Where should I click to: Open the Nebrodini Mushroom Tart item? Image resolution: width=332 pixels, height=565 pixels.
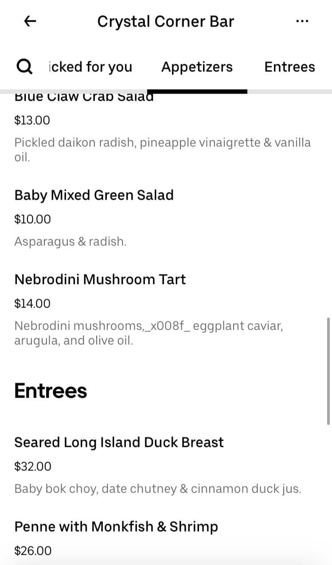pos(100,279)
